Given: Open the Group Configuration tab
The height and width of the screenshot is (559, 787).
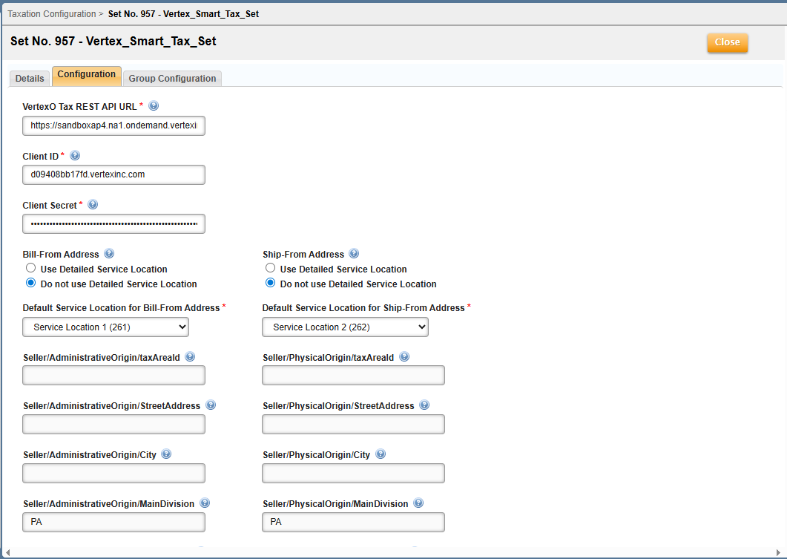Looking at the screenshot, I should pos(172,79).
